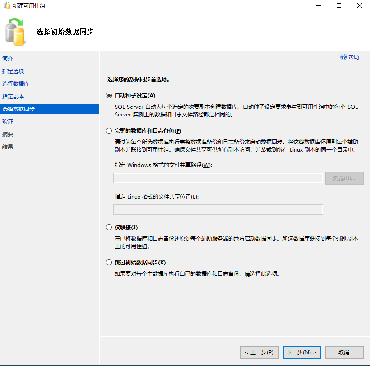The image size is (370, 366).
Task: Click the Windows file share path field
Action: click(218, 178)
